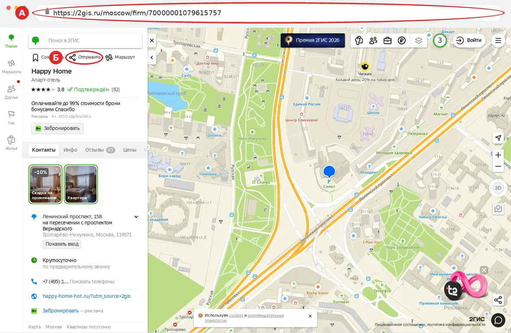Click the Магнит shop label on the map
Screen dimensions: 511x333
coord(440,114)
